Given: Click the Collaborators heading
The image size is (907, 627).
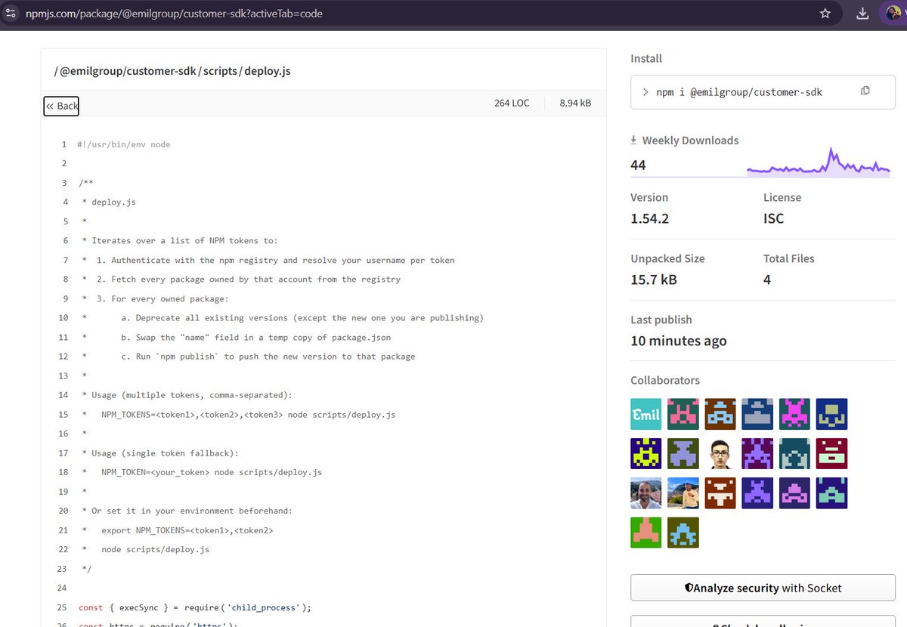Looking at the screenshot, I should (x=665, y=380).
